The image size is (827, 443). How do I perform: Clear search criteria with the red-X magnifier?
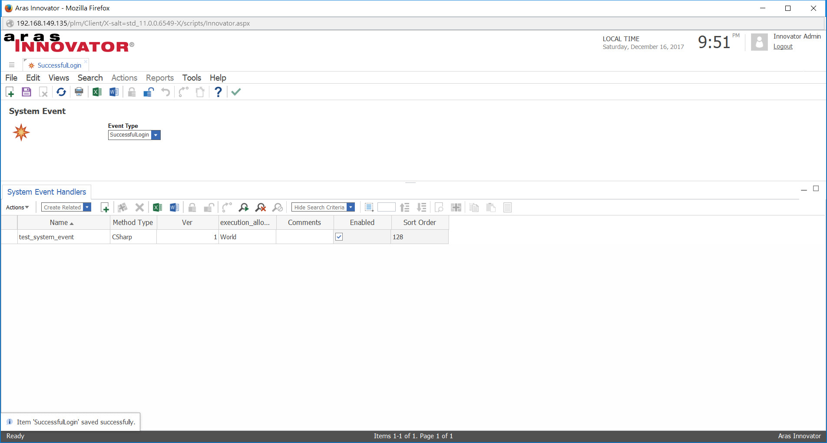tap(261, 208)
